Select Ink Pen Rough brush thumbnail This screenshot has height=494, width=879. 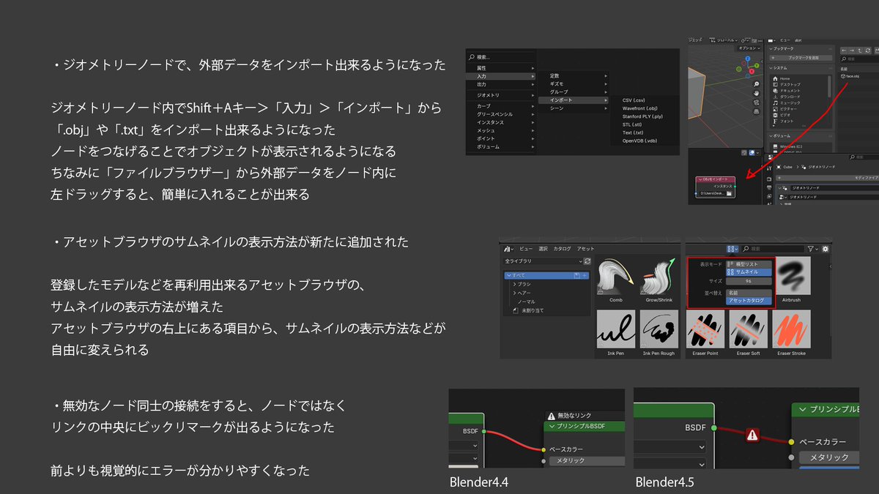659,329
